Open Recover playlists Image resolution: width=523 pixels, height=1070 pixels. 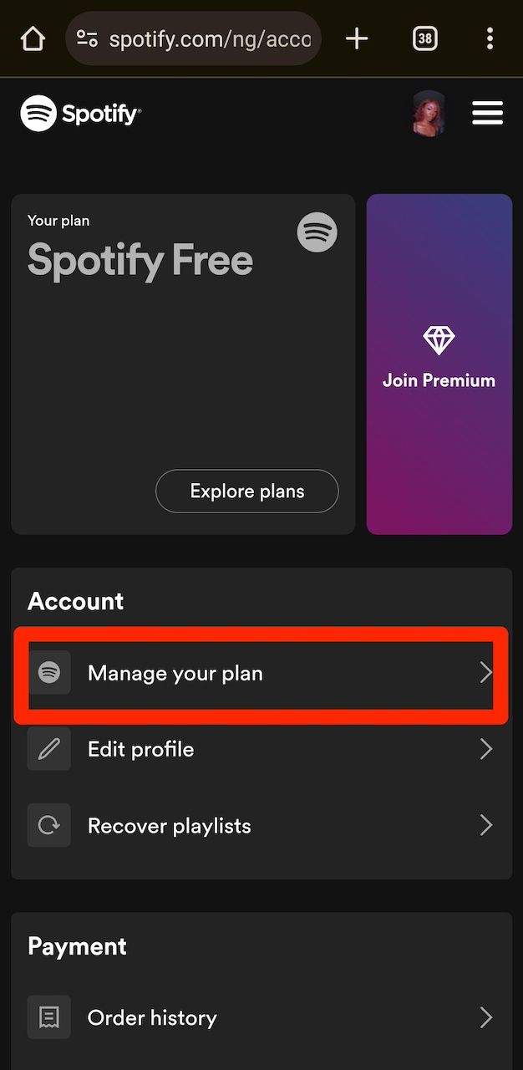click(169, 825)
